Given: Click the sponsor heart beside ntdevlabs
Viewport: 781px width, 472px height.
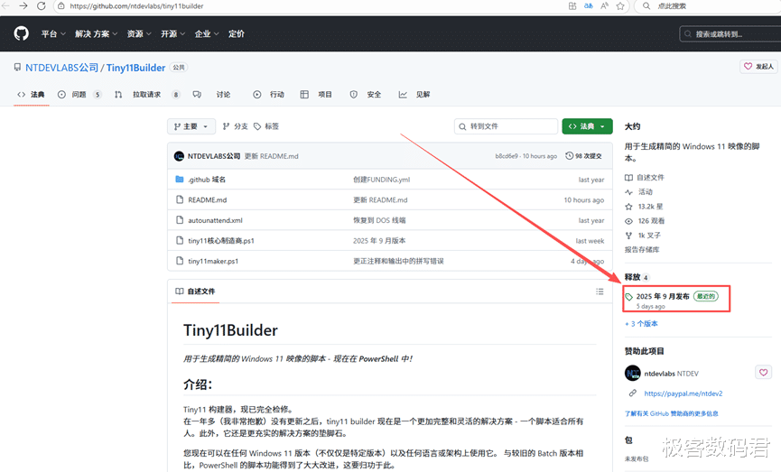Looking at the screenshot, I should [x=763, y=373].
